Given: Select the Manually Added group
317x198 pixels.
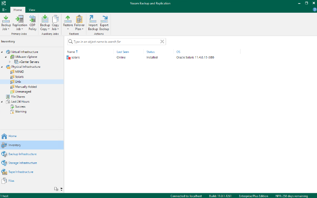Looking at the screenshot, I should (26, 87).
